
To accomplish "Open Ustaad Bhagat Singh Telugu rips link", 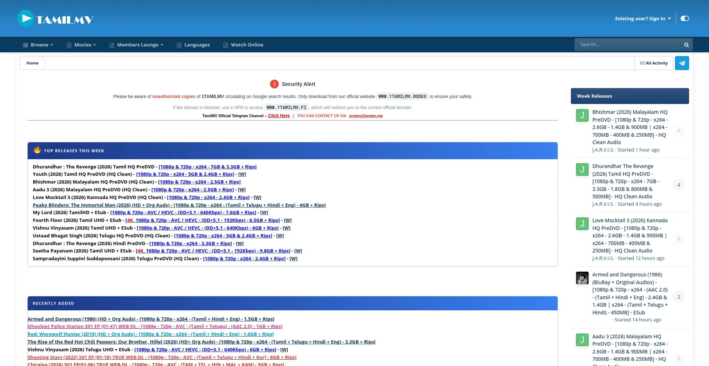I will pyautogui.click(x=223, y=236).
